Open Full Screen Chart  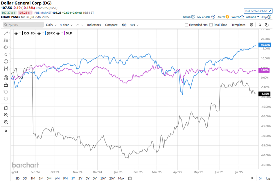point(258,11)
